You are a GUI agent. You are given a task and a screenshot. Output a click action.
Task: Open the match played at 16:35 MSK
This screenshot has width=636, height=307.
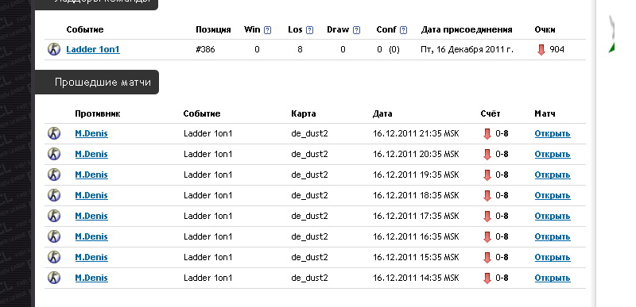click(x=553, y=236)
